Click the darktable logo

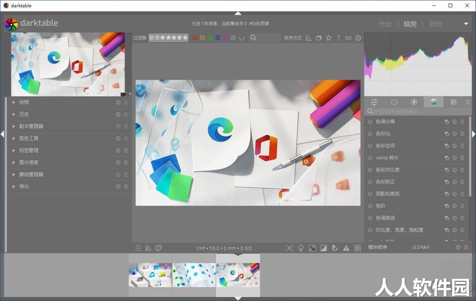point(11,25)
